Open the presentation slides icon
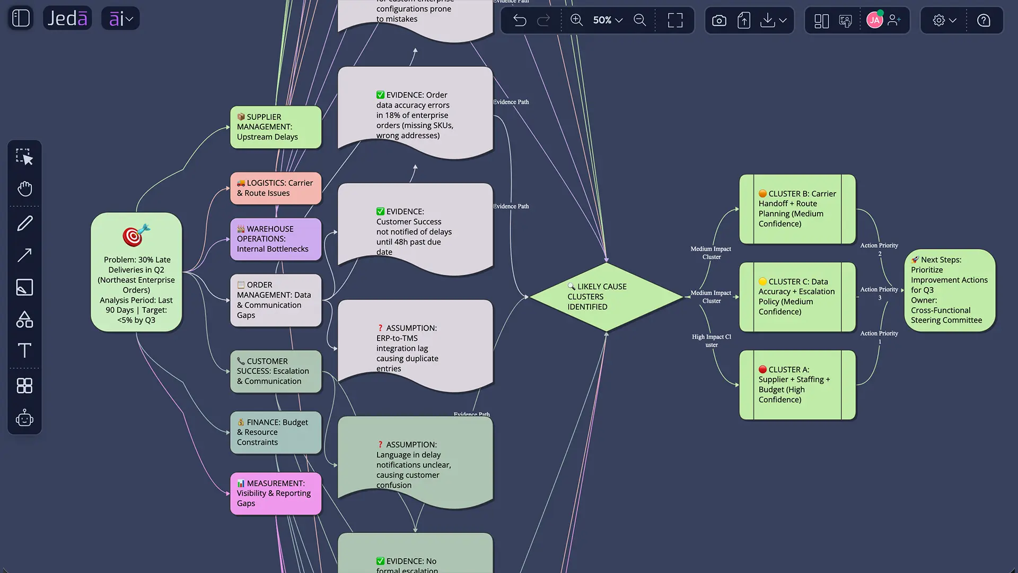This screenshot has width=1018, height=573. [846, 20]
